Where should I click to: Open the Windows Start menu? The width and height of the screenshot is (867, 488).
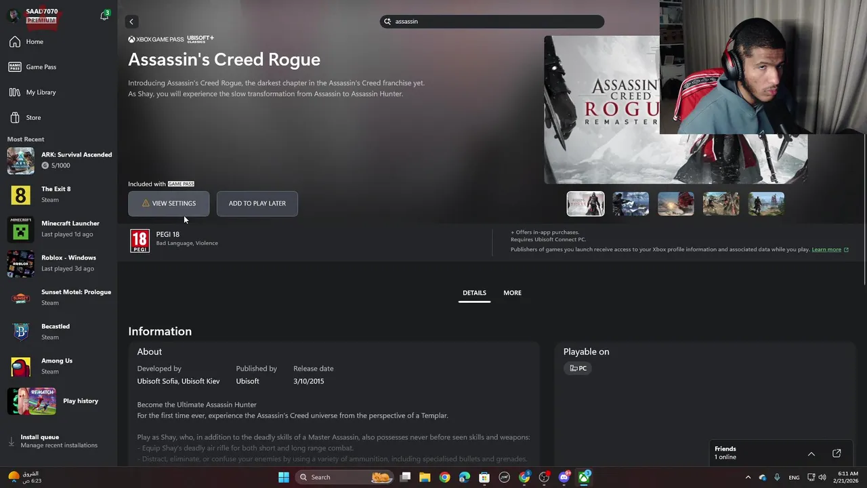click(x=284, y=477)
